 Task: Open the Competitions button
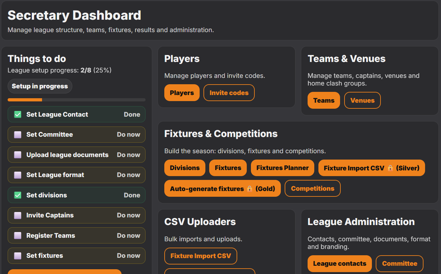point(312,188)
